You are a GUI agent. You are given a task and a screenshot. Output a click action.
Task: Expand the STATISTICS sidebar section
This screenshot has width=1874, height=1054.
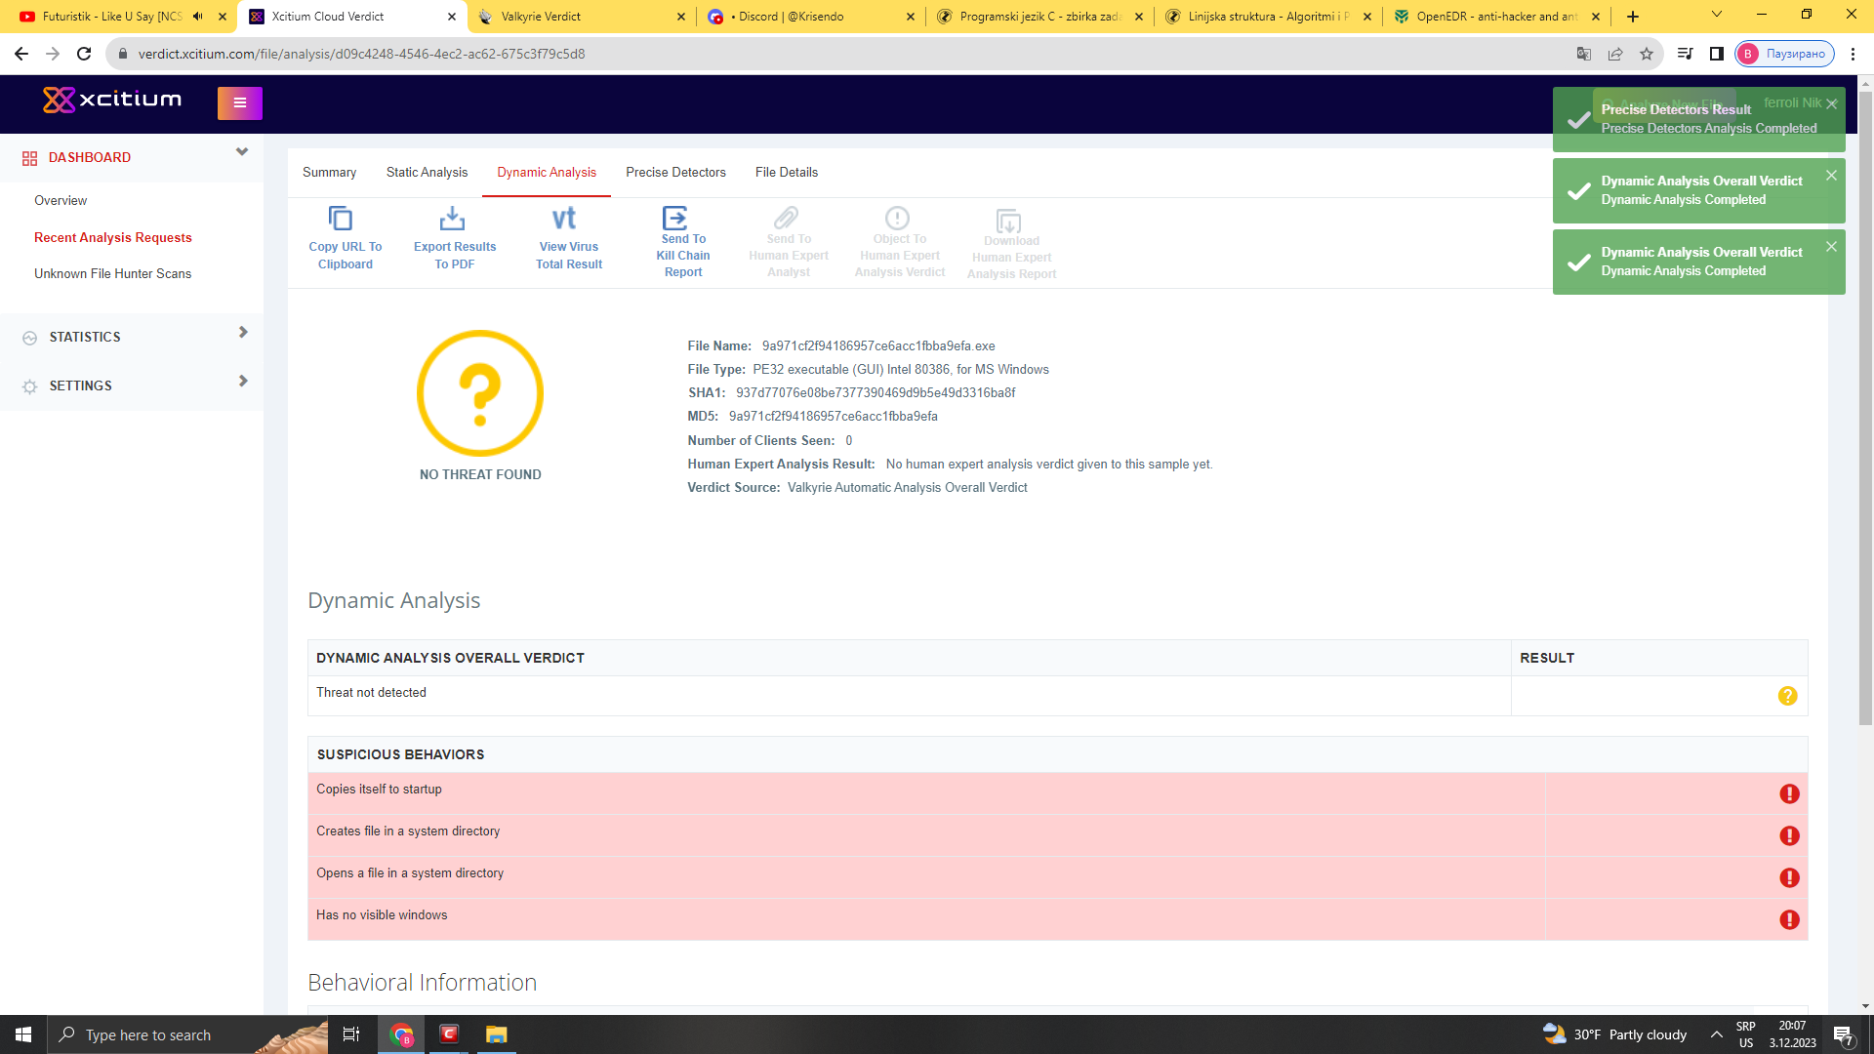tap(243, 333)
